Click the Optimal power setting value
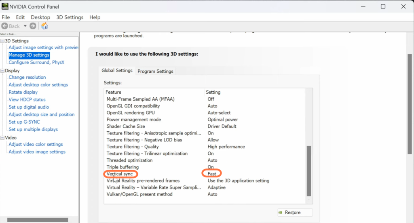This screenshot has width=414, height=223. click(x=223, y=120)
